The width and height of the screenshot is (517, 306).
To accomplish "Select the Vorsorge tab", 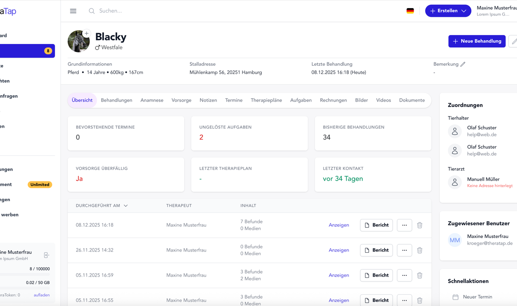I will point(181,100).
